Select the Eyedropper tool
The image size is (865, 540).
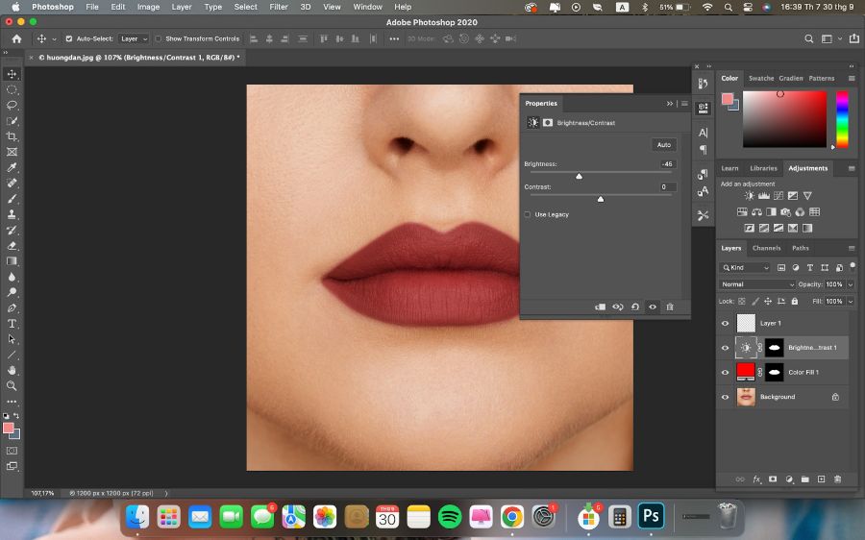click(x=12, y=167)
